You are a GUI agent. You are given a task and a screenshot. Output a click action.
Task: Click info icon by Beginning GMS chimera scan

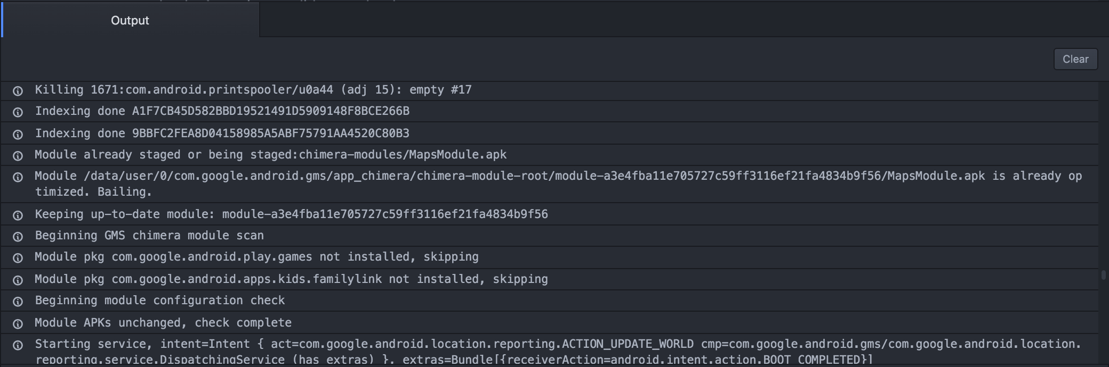tap(18, 237)
